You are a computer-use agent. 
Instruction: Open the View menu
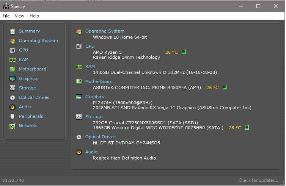click(19, 16)
